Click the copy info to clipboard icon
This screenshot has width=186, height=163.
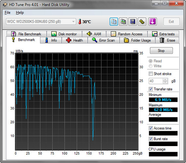114,22
